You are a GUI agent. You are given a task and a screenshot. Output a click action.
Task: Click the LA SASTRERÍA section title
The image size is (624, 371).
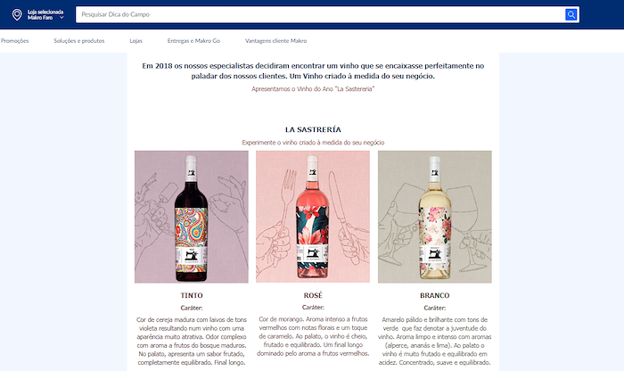pyautogui.click(x=313, y=129)
